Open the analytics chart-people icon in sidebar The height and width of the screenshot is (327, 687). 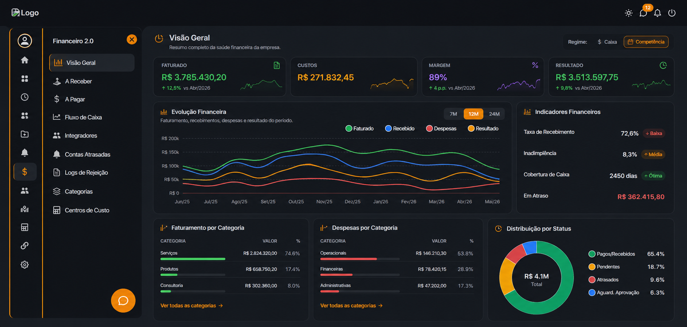25,209
